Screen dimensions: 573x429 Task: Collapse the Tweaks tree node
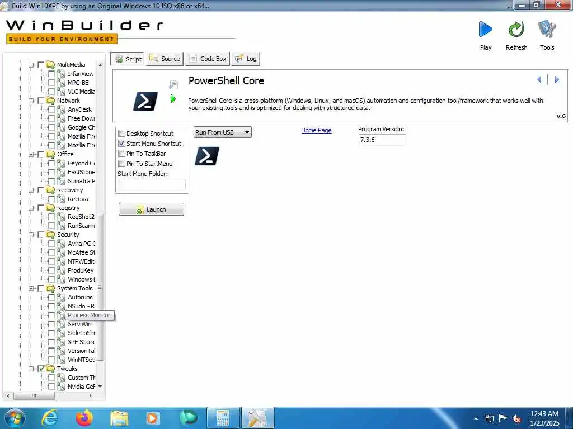pos(31,369)
